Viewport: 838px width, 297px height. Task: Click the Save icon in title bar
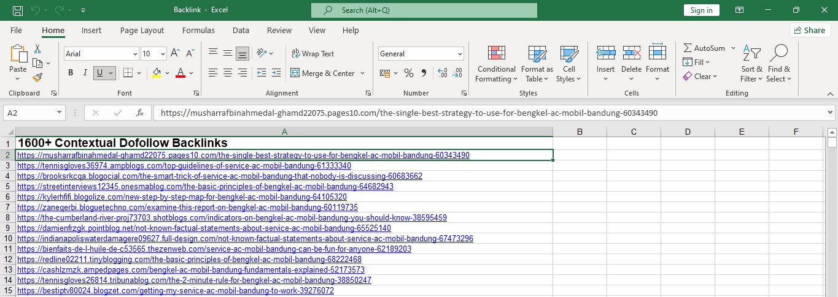click(x=17, y=10)
